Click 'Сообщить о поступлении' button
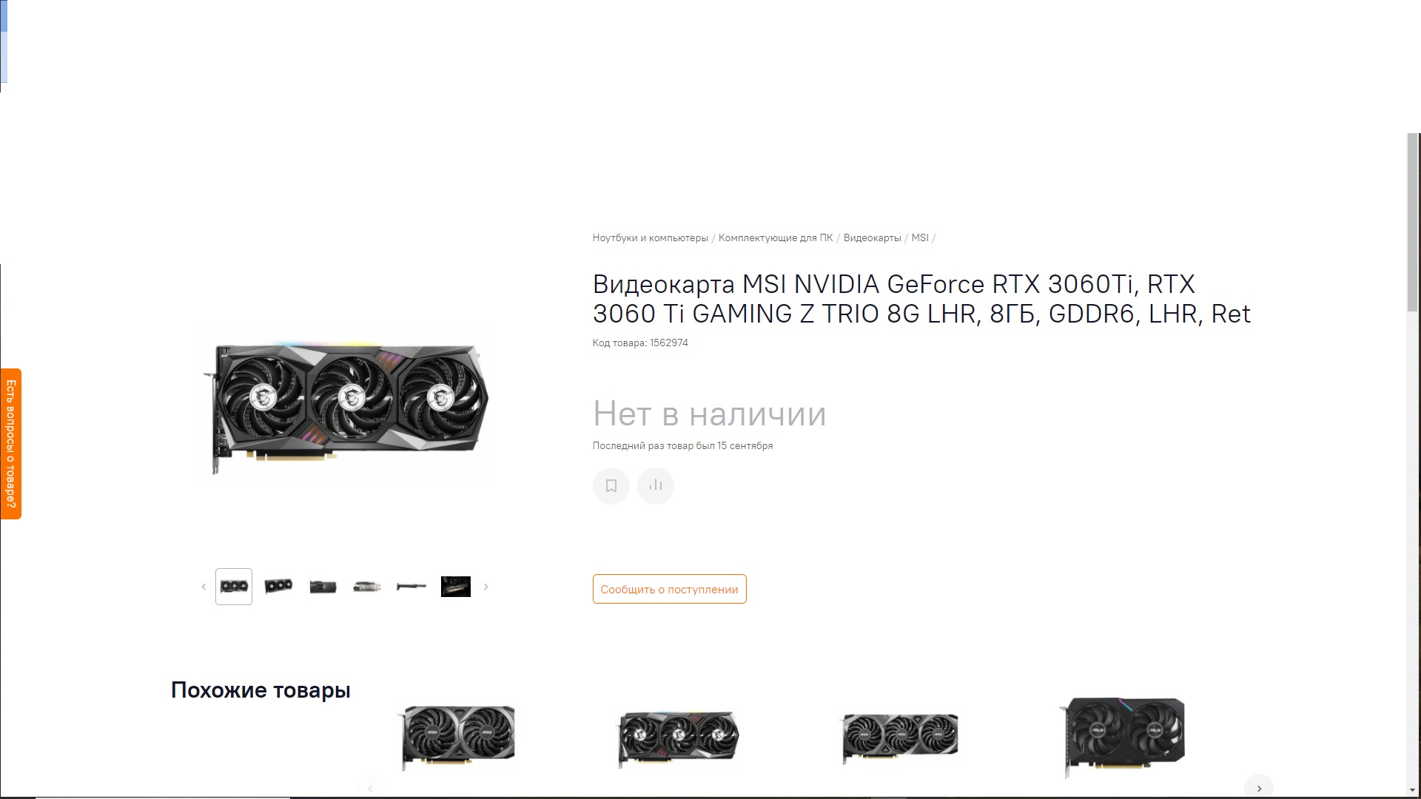 click(x=669, y=589)
